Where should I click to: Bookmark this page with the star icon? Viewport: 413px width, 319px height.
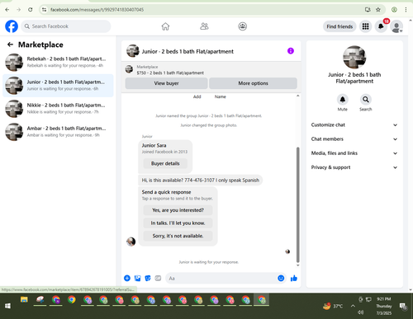(x=378, y=10)
